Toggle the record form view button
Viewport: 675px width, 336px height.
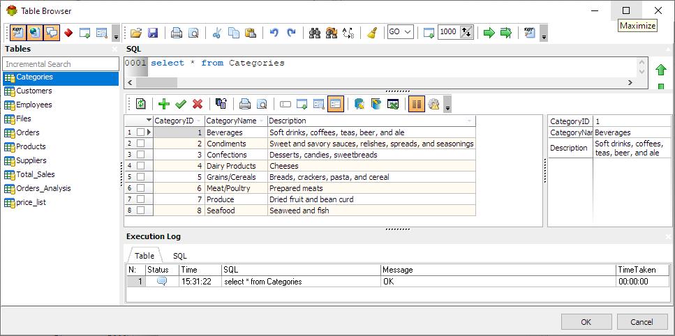click(x=336, y=104)
